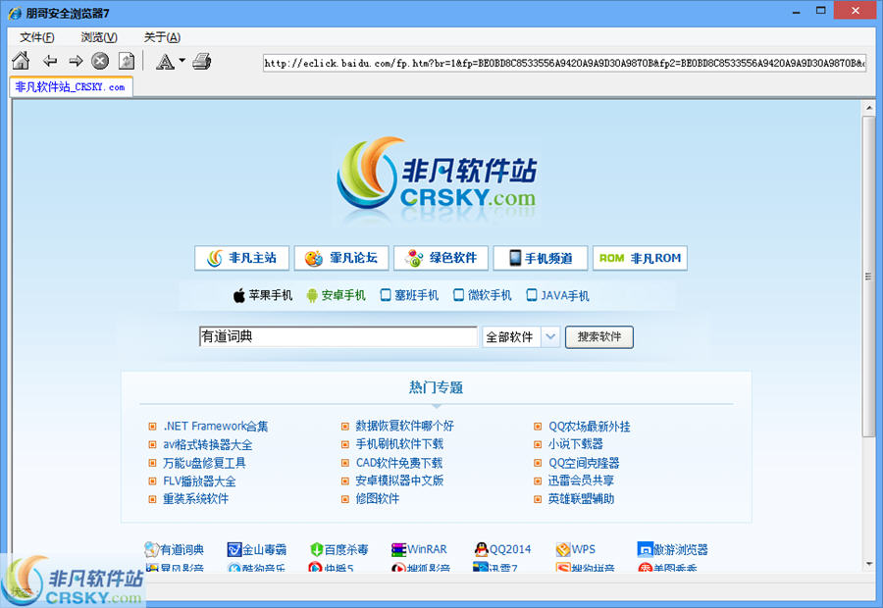Click the vertical scrollbar up arrow
This screenshot has width=883, height=608.
point(869,107)
